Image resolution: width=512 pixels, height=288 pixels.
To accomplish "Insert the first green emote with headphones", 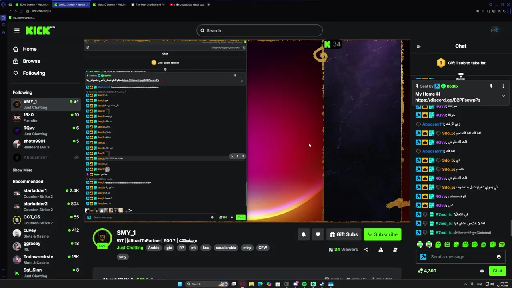I will pyautogui.click(x=420, y=244).
